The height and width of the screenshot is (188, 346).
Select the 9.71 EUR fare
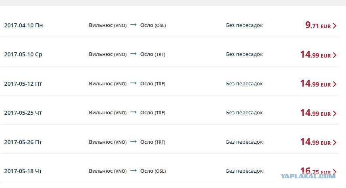tap(318, 25)
